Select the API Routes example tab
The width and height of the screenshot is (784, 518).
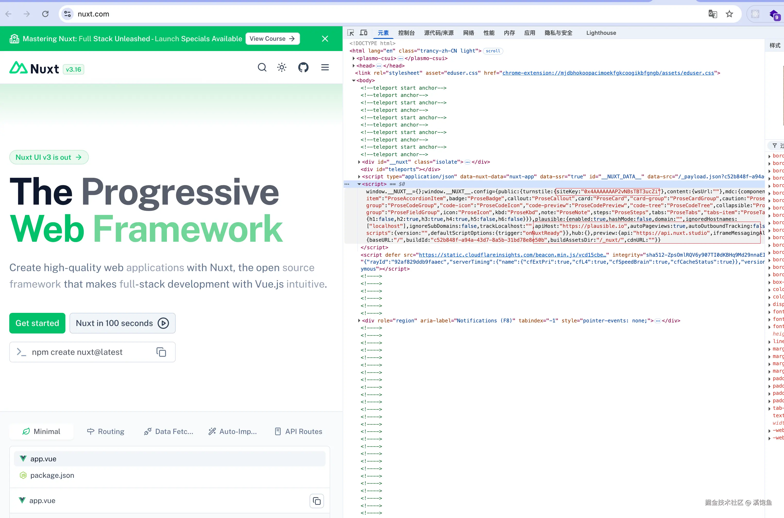(299, 431)
